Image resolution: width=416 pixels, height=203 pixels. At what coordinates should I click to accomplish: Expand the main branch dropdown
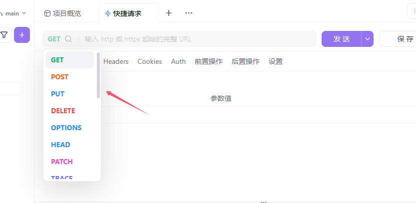pyautogui.click(x=24, y=13)
